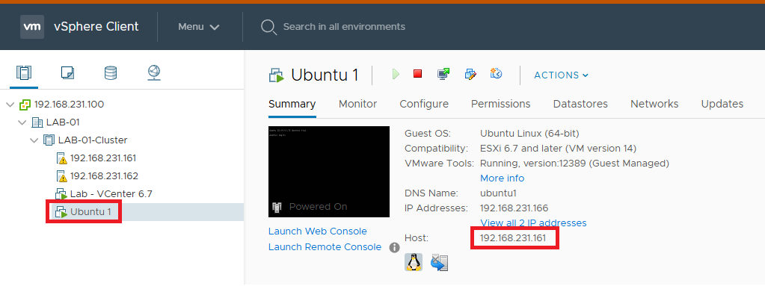Click the IP address 192.168.231.166 value
Viewport: 765px width, 286px height.
[514, 208]
